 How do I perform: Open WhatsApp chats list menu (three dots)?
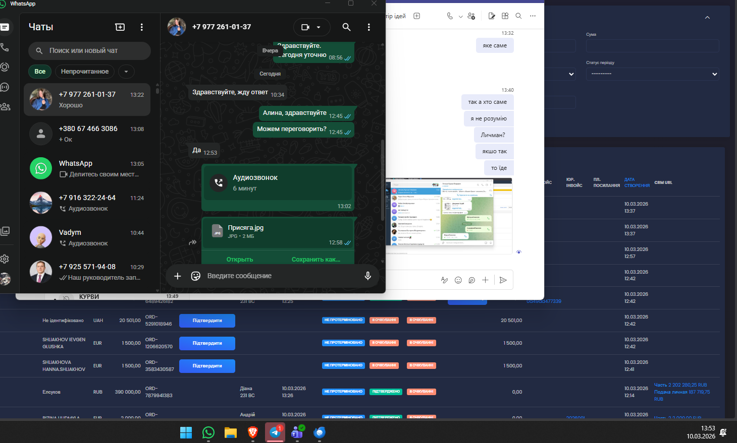click(x=142, y=27)
